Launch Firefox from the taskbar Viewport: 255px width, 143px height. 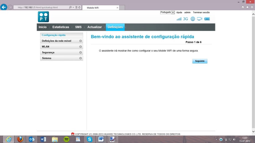pyautogui.click(x=20, y=139)
